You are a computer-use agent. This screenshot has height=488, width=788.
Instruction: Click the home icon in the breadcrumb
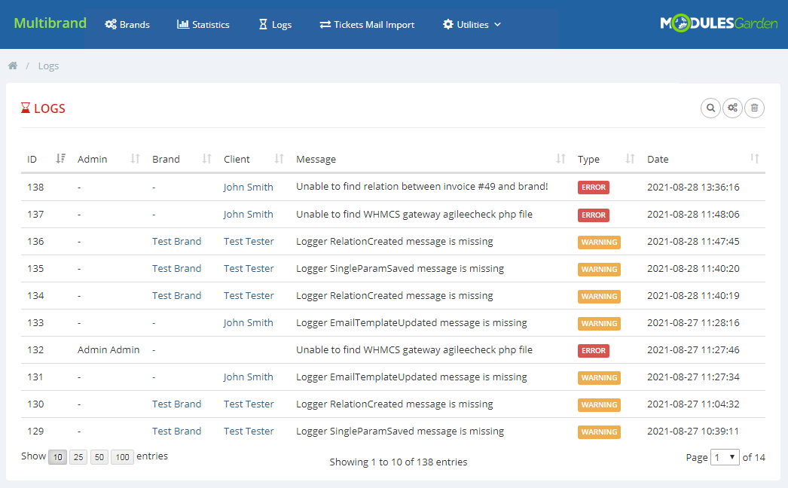[x=13, y=66]
